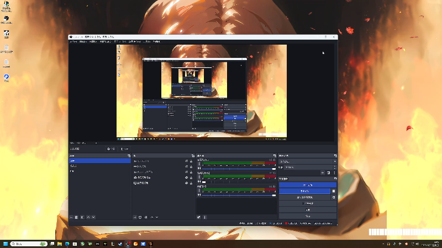
Task: Move the scene up with the Scenes up arrow
Action: 88,217
